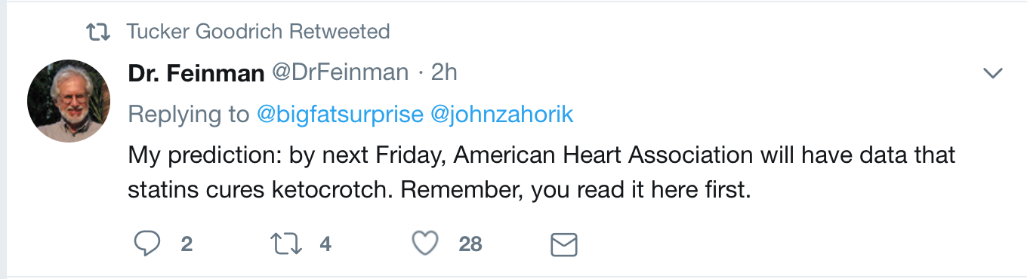
Task: Click the small retweet icon beside Tucker Goodrich
Action: coord(98,32)
